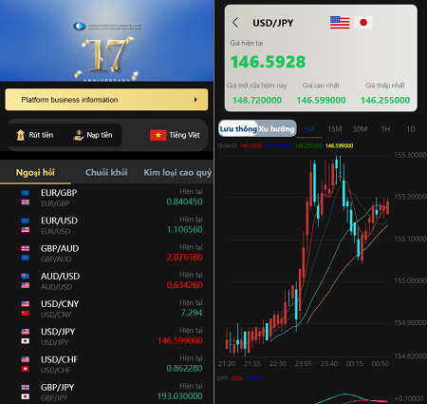Click the MACD indicator label
Image resolution: width=427 pixels, height=404 pixels.
pos(253,378)
